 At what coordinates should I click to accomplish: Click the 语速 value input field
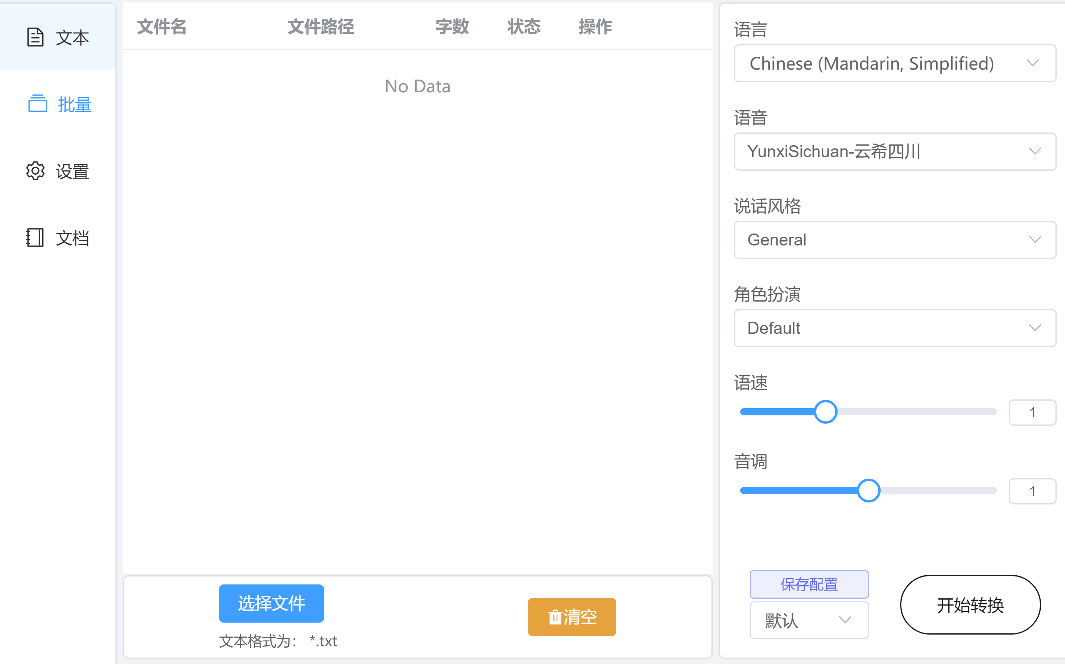click(x=1032, y=413)
